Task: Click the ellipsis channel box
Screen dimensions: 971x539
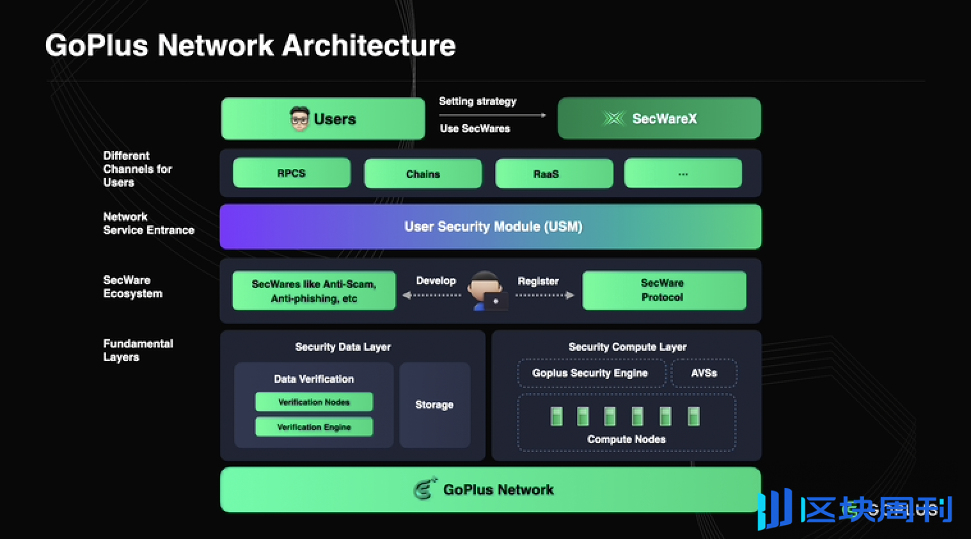Action: (x=683, y=173)
